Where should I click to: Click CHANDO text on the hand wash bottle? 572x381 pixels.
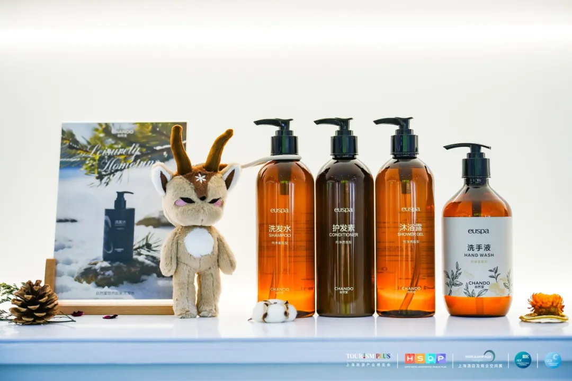coord(479,283)
